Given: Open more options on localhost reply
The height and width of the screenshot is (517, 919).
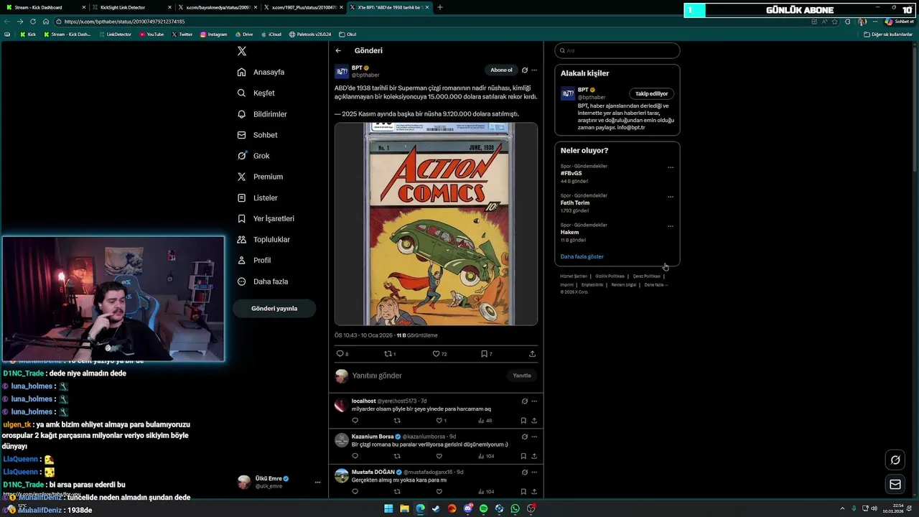Looking at the screenshot, I should [534, 401].
